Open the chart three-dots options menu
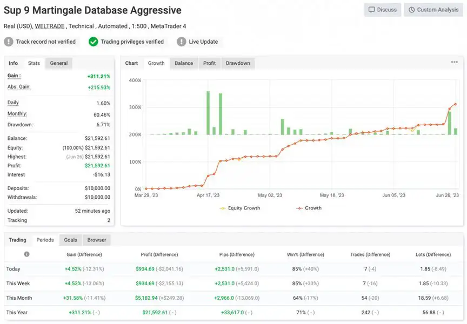 tap(454, 63)
